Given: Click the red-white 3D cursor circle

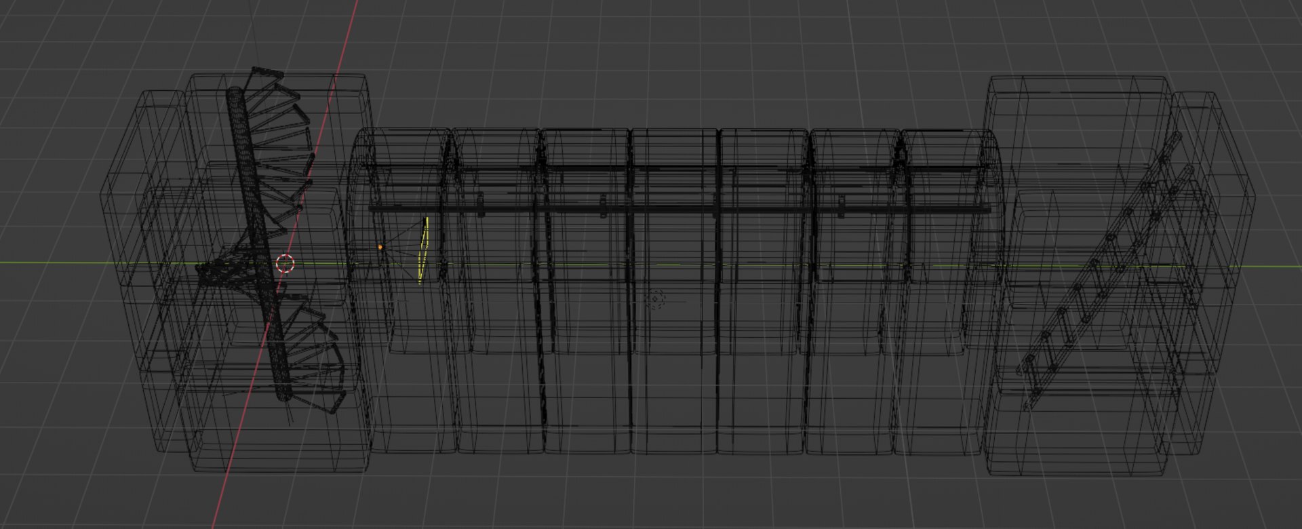Looking at the screenshot, I should click(285, 263).
